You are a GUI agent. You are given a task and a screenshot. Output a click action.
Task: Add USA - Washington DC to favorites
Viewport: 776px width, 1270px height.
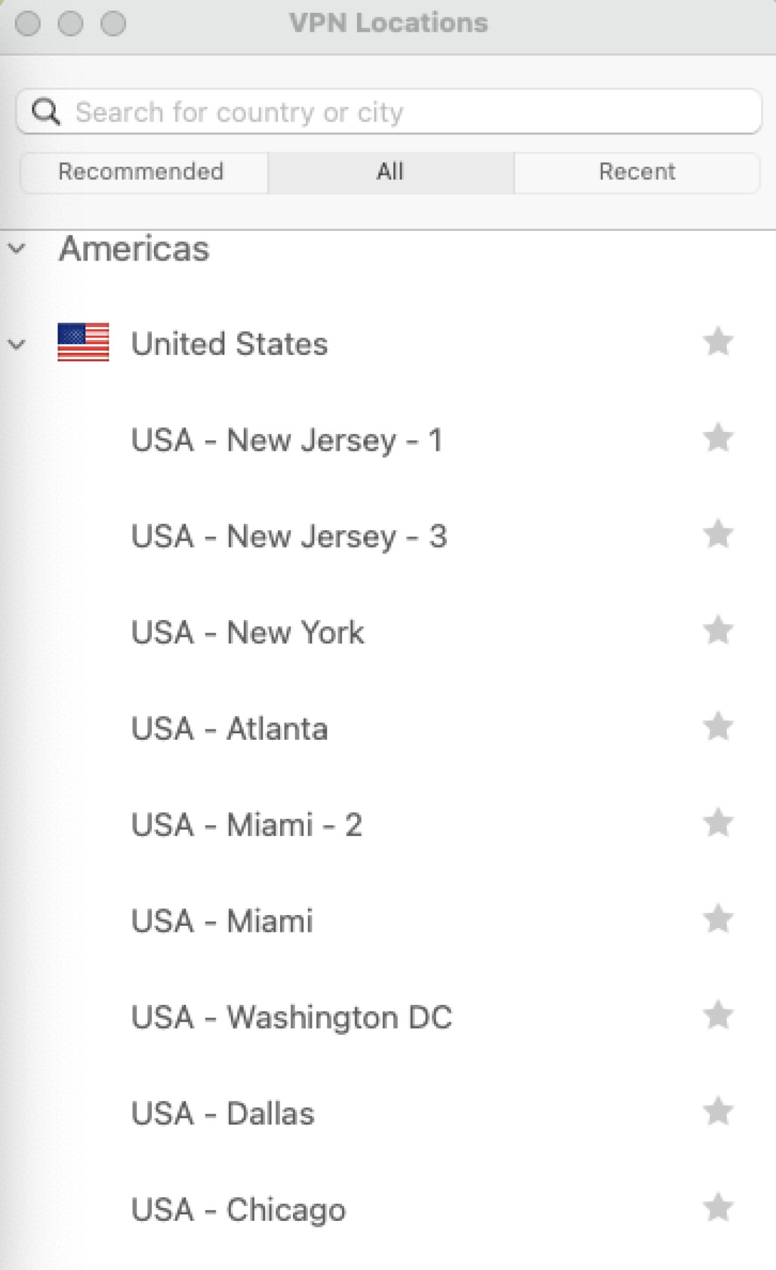pyautogui.click(x=718, y=1015)
